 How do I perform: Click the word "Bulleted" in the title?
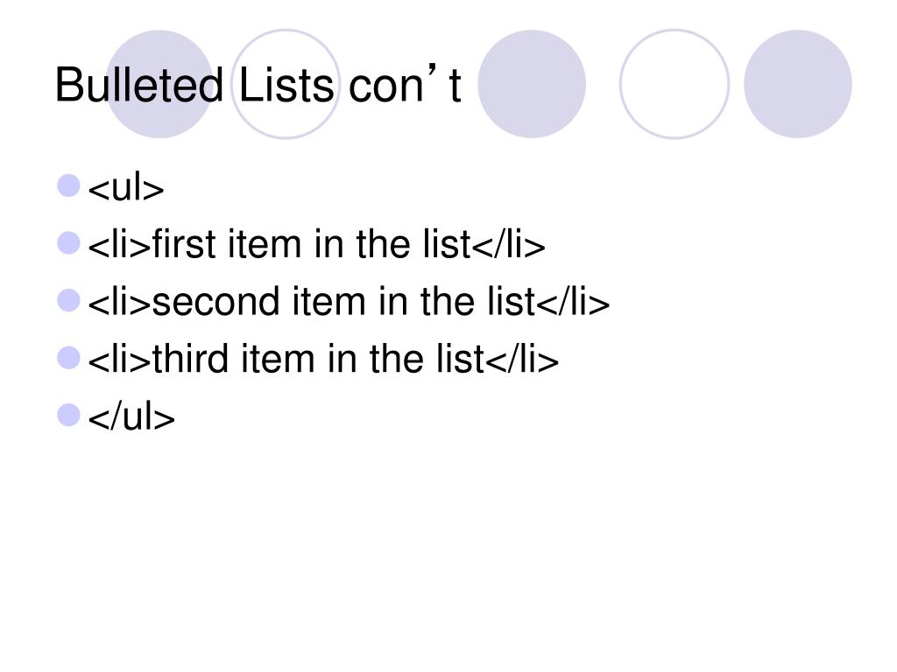point(139,85)
